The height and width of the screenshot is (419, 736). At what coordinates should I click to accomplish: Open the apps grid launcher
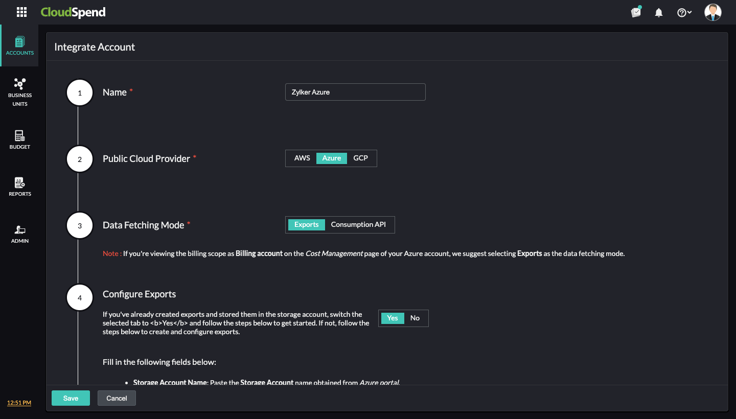pos(21,12)
